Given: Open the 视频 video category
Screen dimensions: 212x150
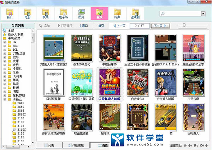Looking at the screenshot, I should 46,14.
